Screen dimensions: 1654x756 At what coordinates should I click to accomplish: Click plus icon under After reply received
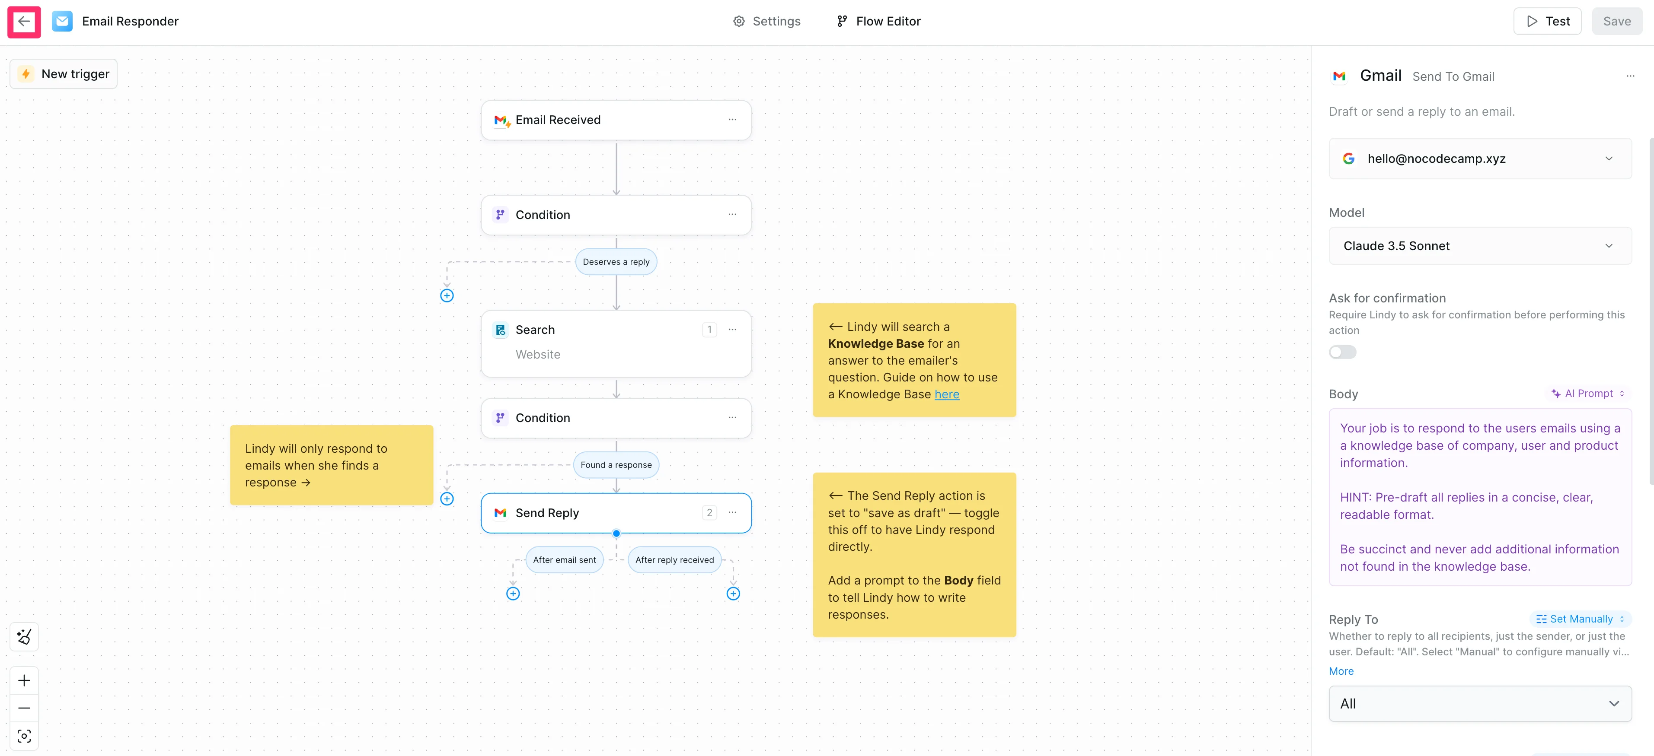pos(733,594)
